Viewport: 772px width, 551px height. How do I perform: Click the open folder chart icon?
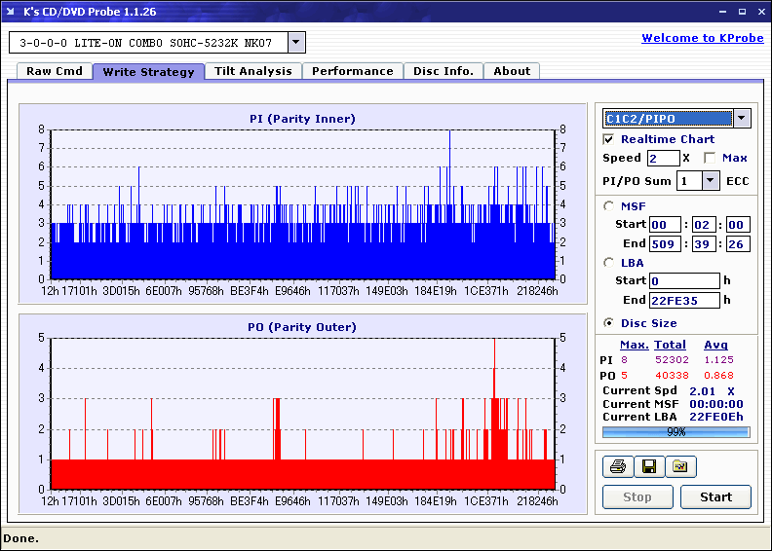tap(680, 467)
